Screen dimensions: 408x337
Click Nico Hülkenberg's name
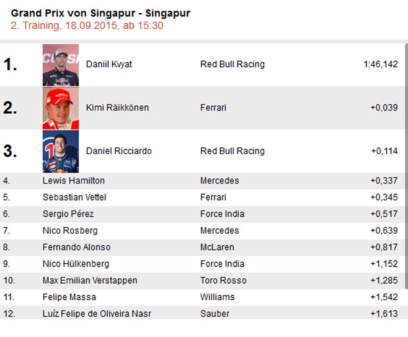click(76, 264)
